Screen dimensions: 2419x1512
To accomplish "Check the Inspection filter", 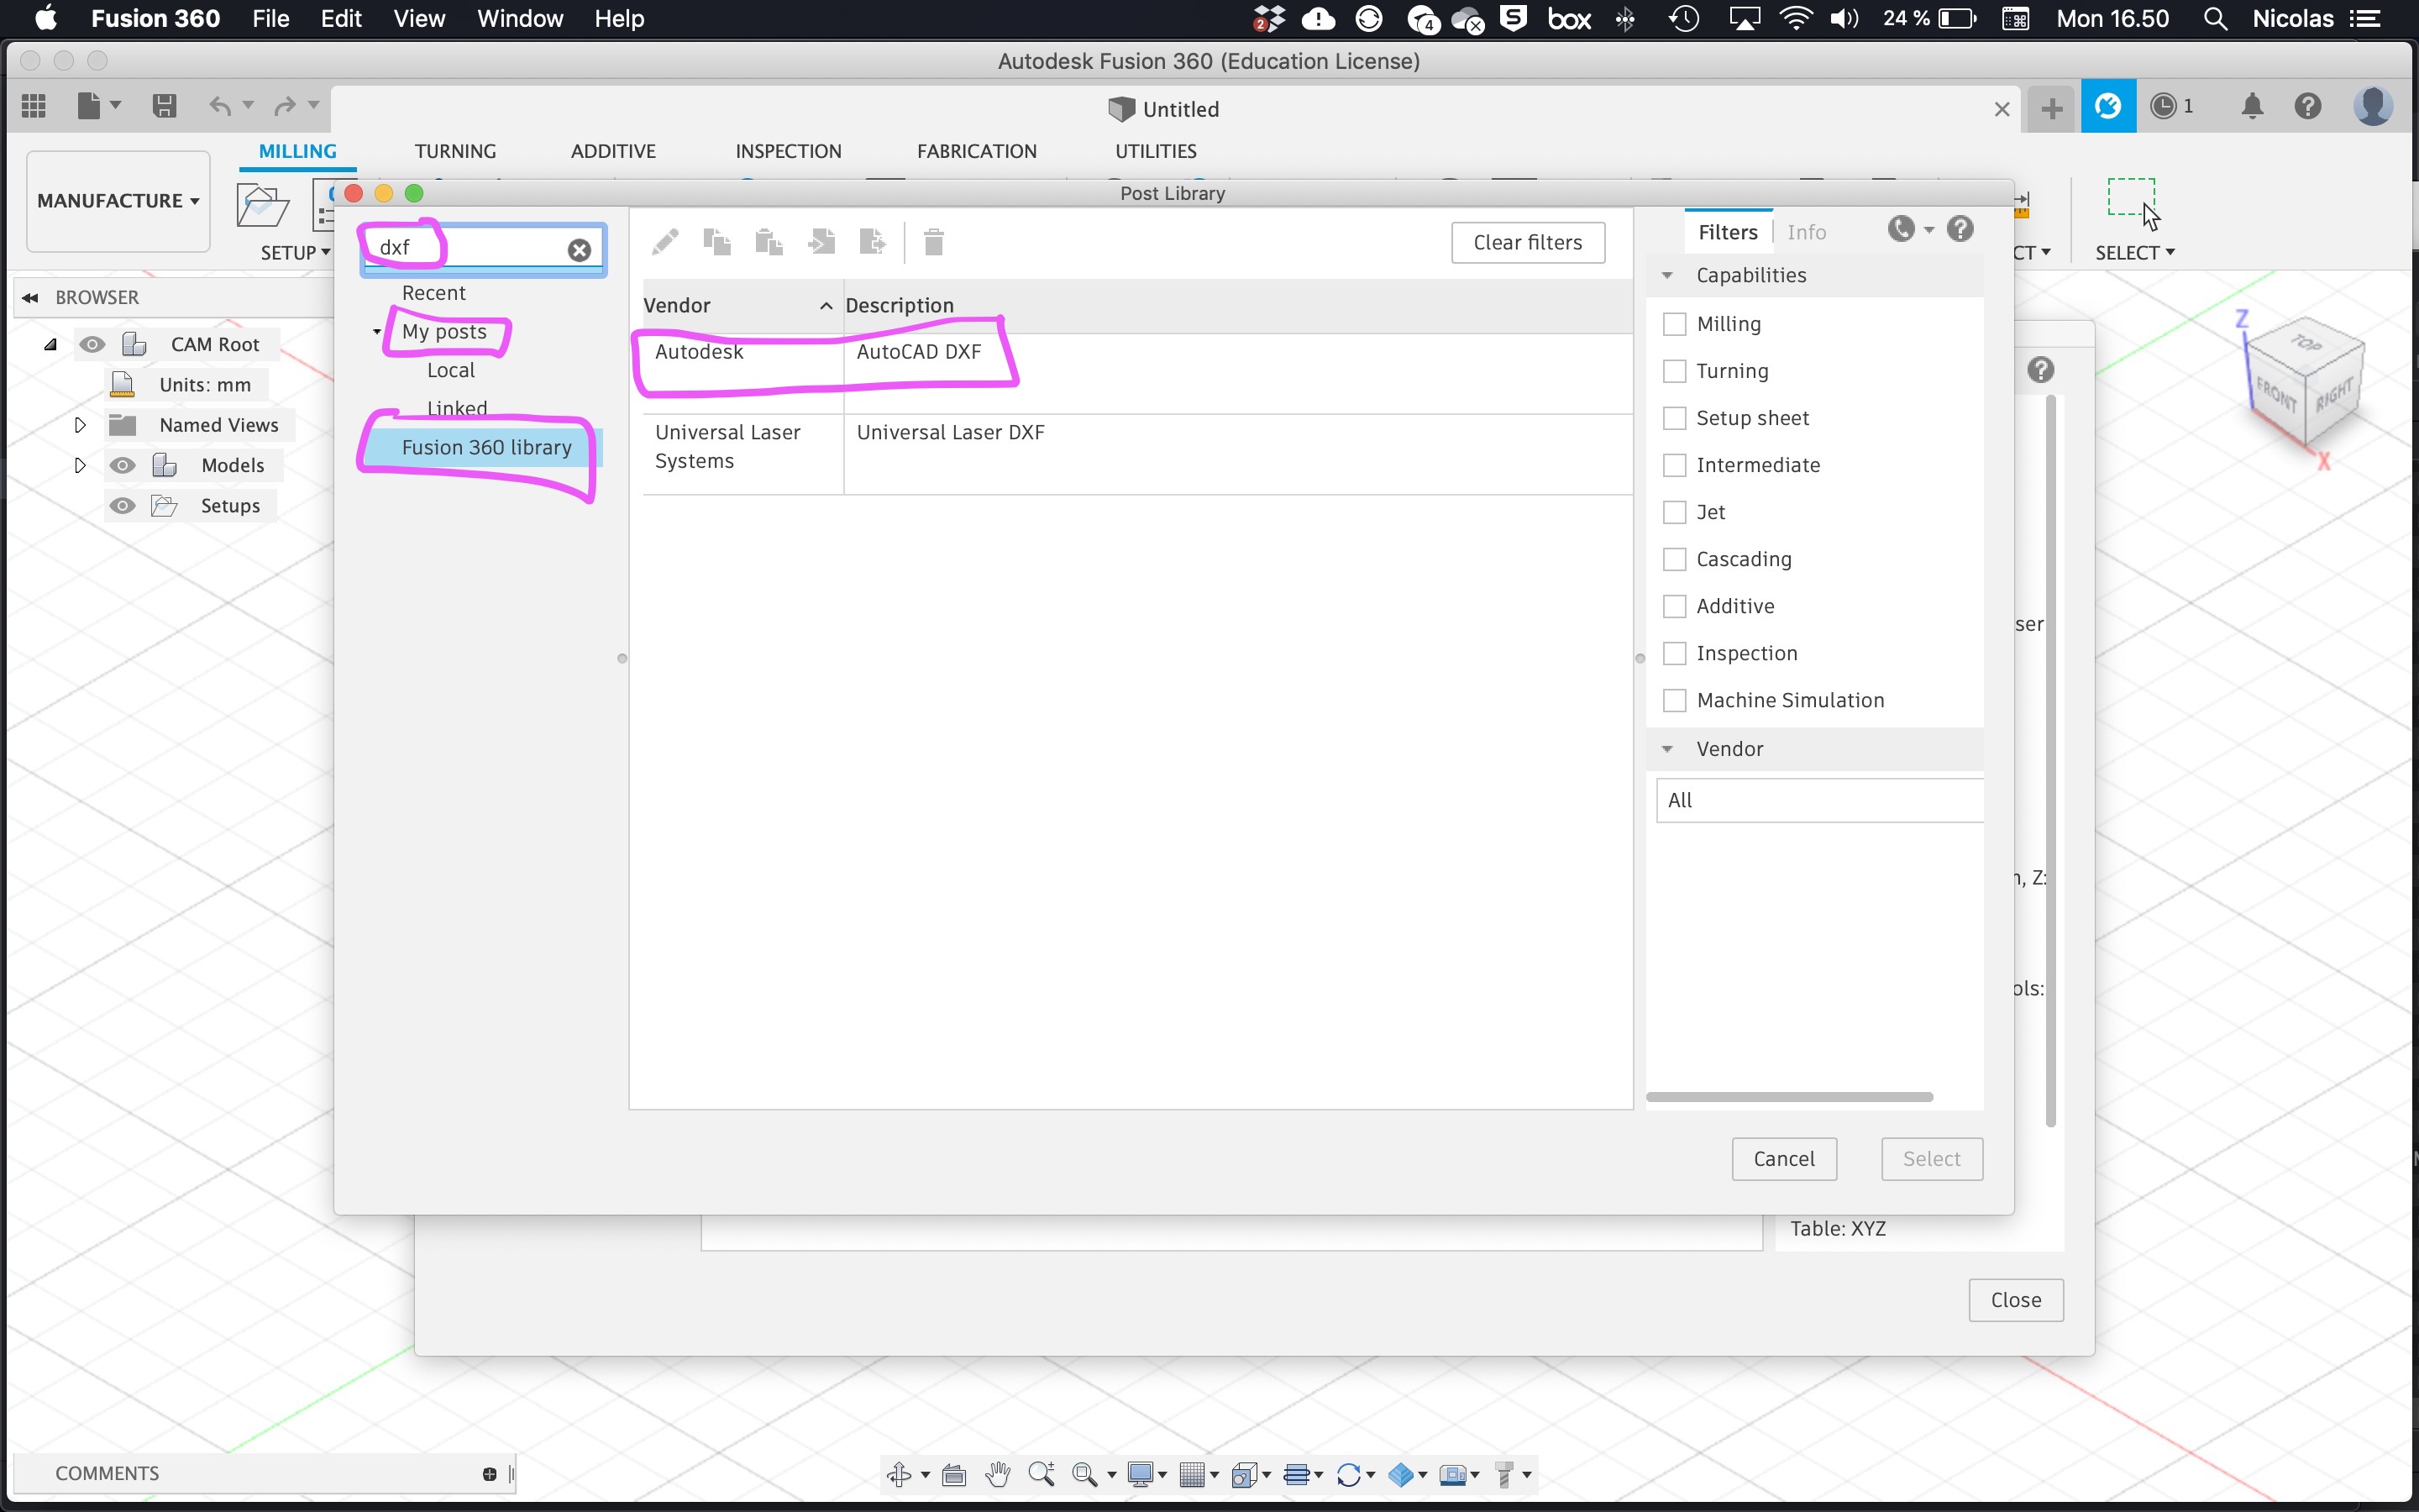I will coord(1674,653).
